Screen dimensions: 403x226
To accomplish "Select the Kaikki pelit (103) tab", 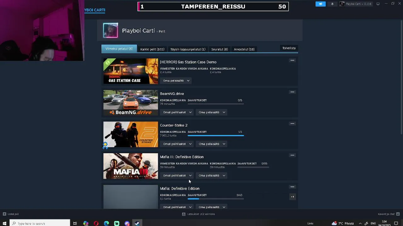I will [152, 49].
